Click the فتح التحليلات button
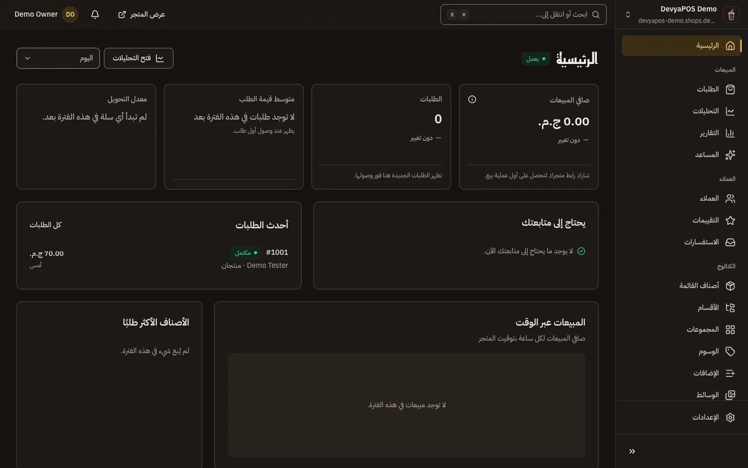748x468 pixels. click(x=139, y=58)
